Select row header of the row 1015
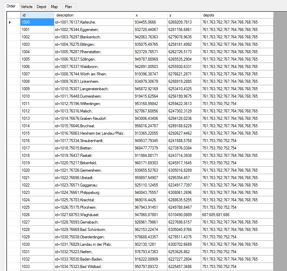 coord(13,133)
